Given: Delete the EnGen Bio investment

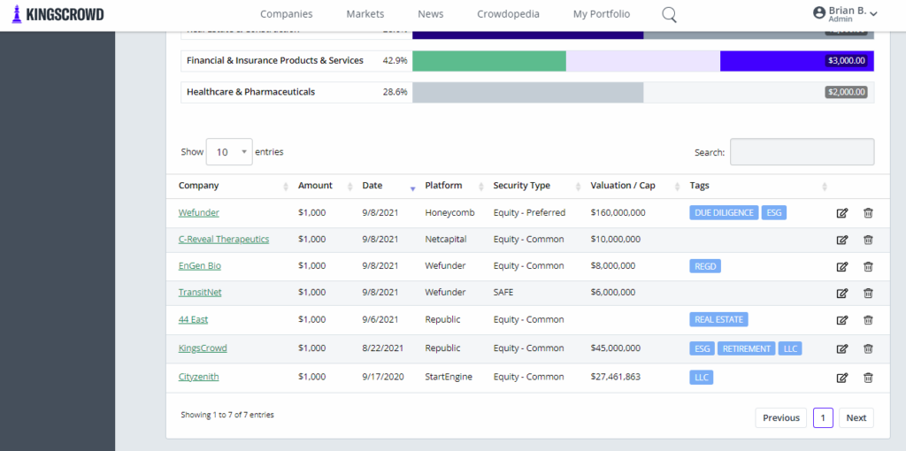Looking at the screenshot, I should click(x=868, y=266).
